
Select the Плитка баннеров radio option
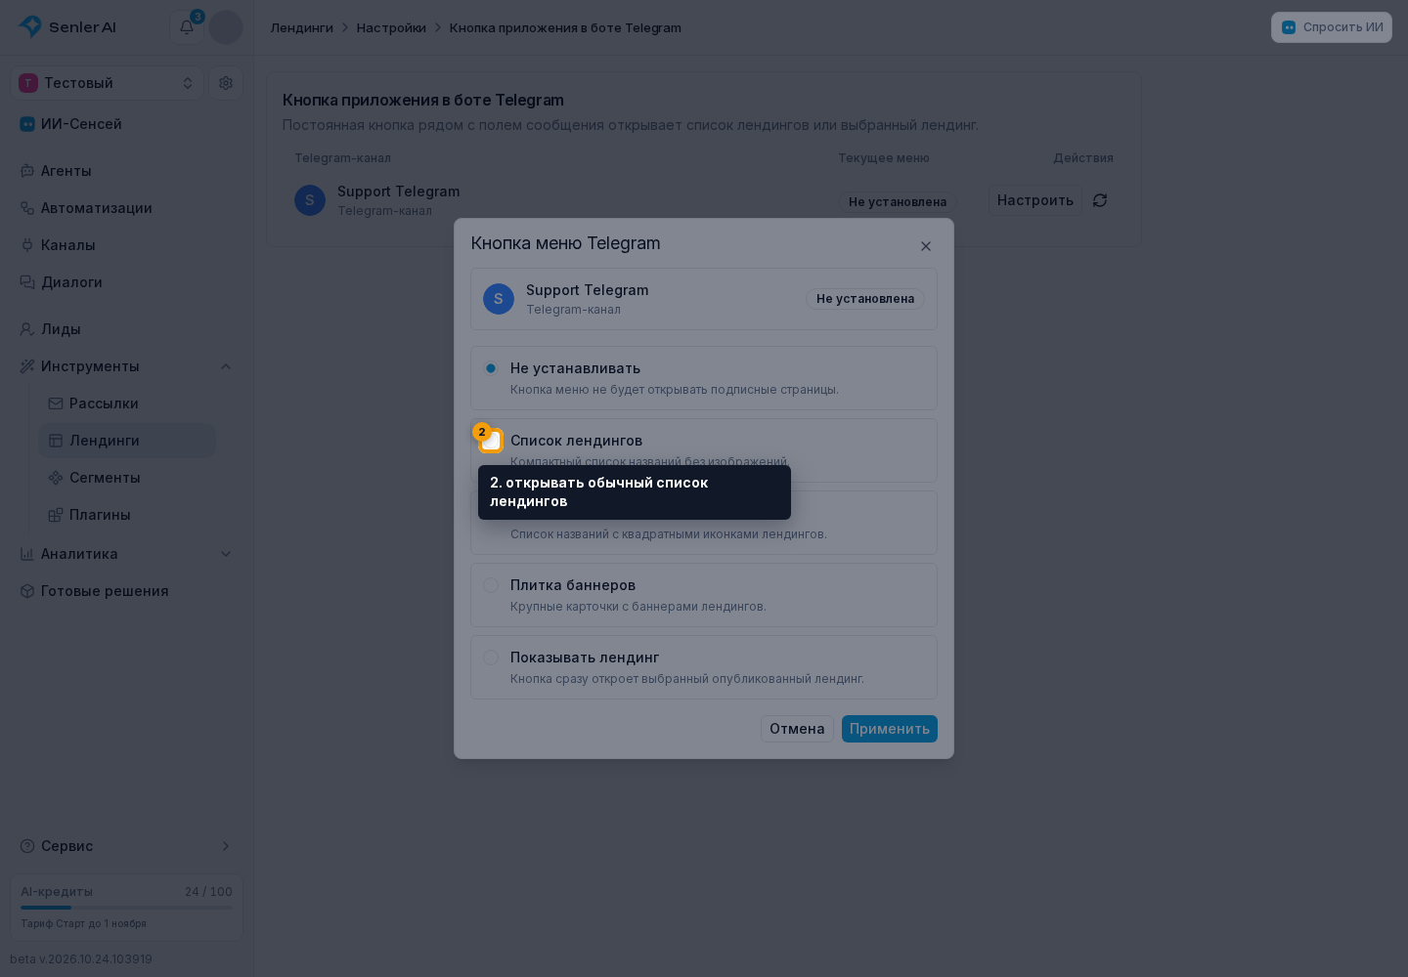click(491, 585)
